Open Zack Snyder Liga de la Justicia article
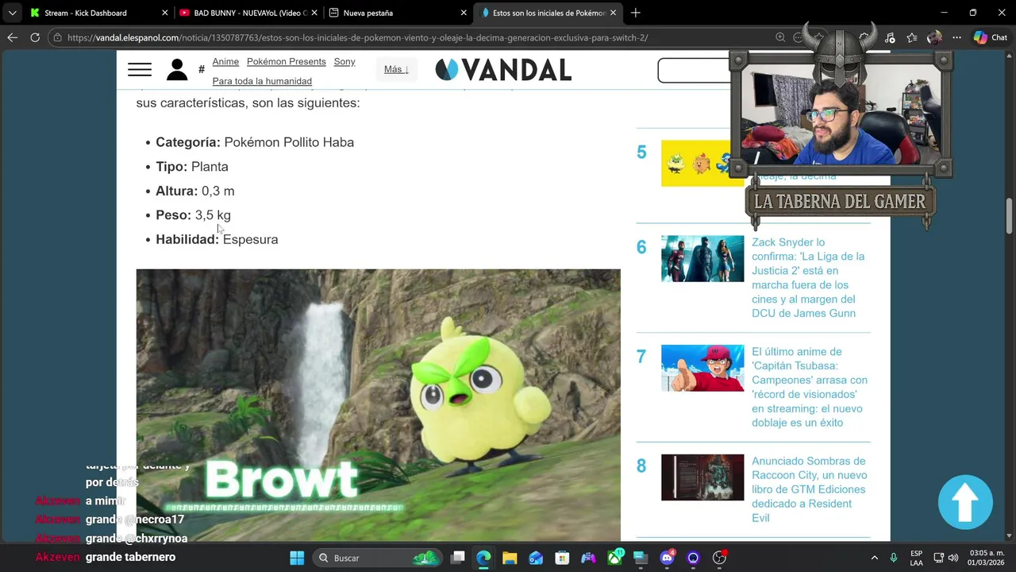This screenshot has height=572, width=1016. pyautogui.click(x=809, y=278)
